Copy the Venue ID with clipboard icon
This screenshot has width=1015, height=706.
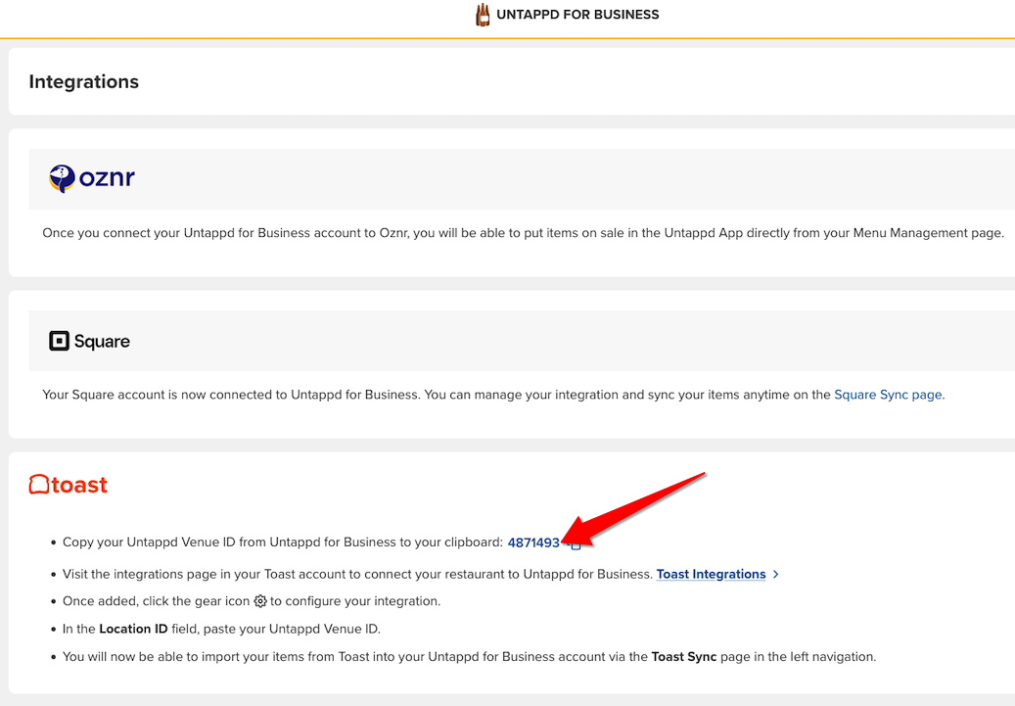tap(576, 544)
